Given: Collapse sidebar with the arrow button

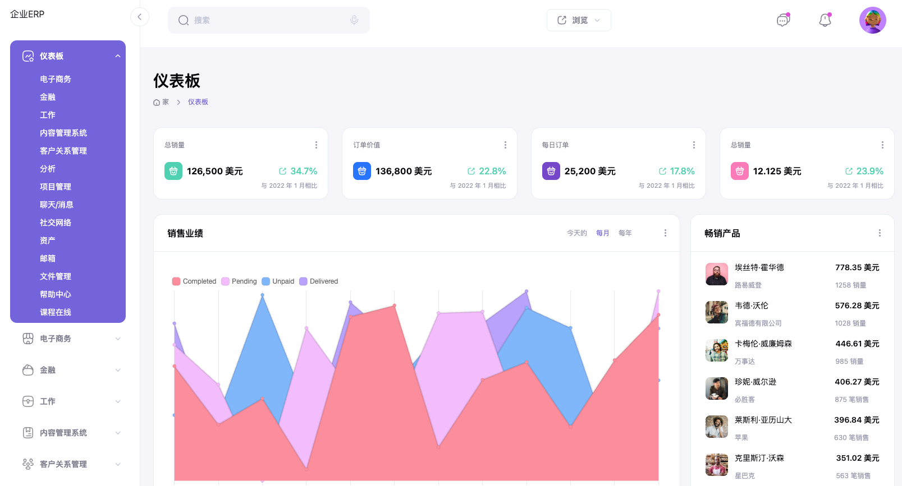Looking at the screenshot, I should pyautogui.click(x=140, y=17).
